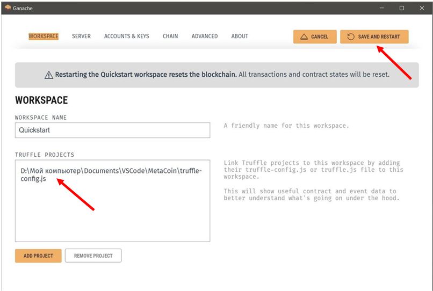This screenshot has height=291, width=433.
Task: Click the circular arrow icon on Save and Restart
Action: click(351, 37)
